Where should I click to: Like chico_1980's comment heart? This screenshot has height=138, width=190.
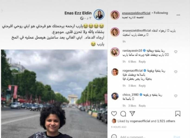[176, 96]
